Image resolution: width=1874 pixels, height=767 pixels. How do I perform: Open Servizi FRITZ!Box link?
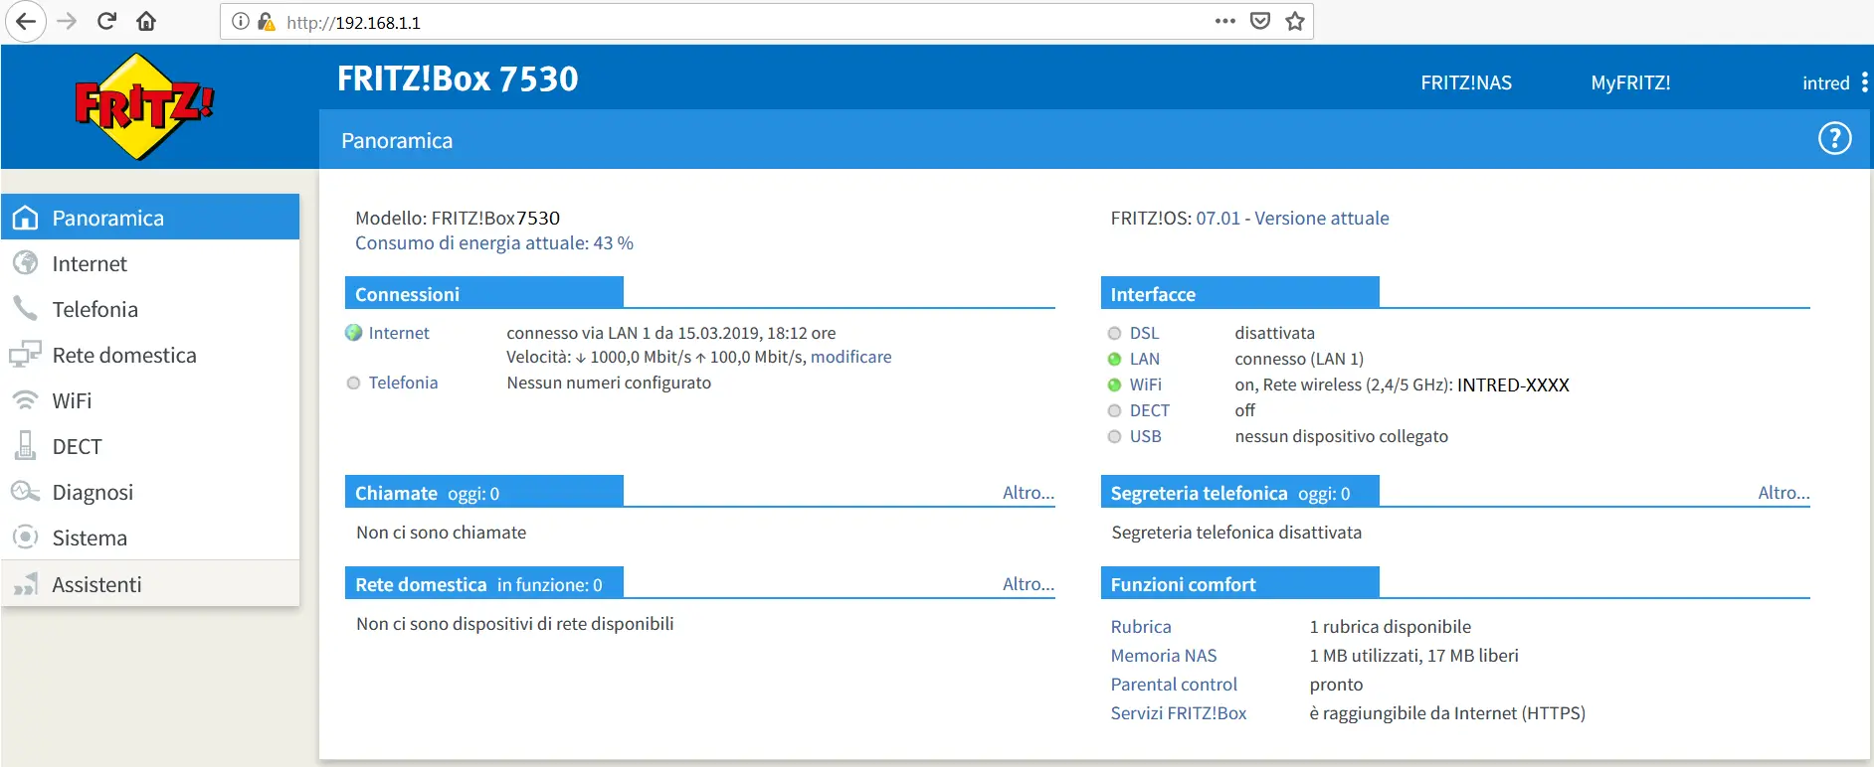(x=1179, y=713)
